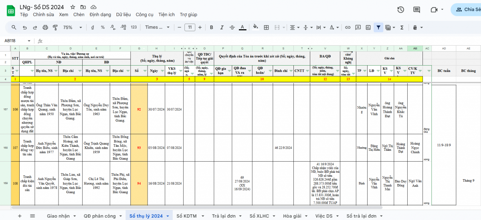
Task: Switch to Hòa giải sheet tab
Action: click(295, 216)
